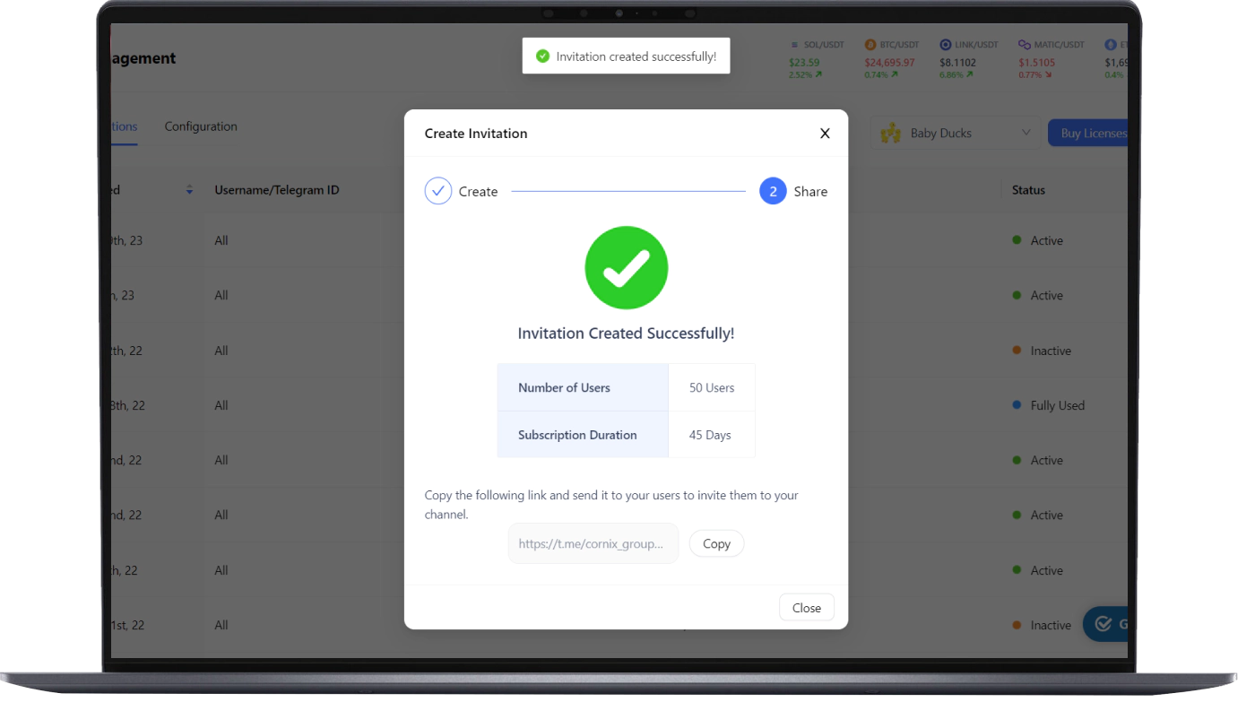Click the SOL/USDT ticker icon
This screenshot has height=728, width=1255.
[794, 45]
